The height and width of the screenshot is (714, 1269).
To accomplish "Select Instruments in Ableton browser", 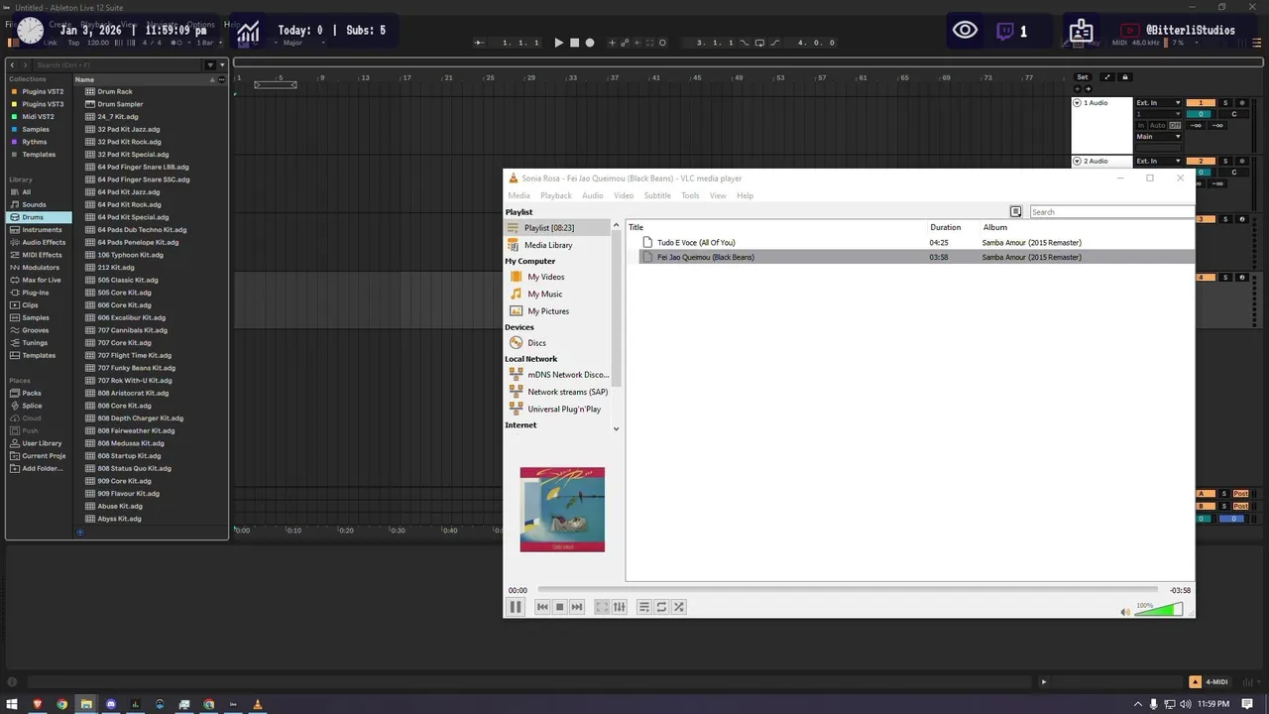I will tap(39, 230).
